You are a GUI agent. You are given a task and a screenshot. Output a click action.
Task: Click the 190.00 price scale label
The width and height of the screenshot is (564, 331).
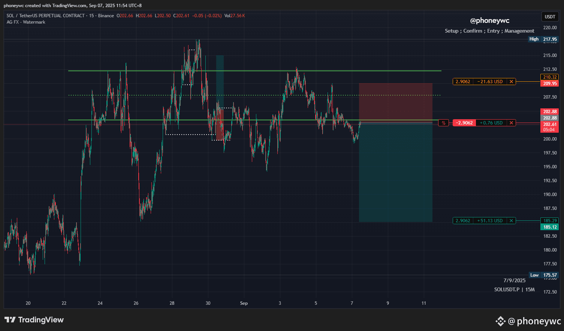[x=550, y=195]
